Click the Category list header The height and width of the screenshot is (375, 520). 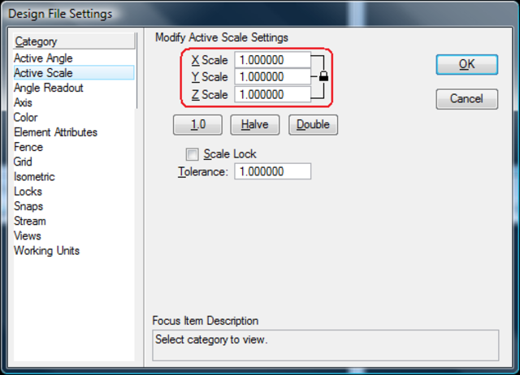(x=74, y=41)
